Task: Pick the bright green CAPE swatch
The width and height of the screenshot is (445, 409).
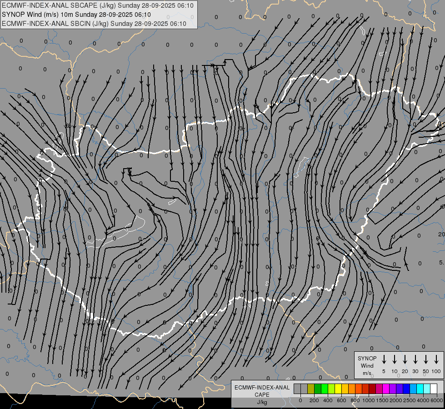Action: tap(325, 389)
